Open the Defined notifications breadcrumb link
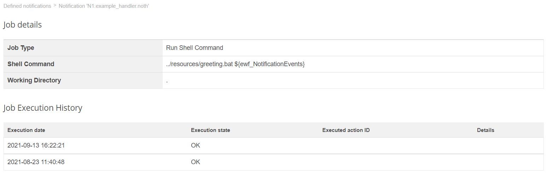546x173 pixels. [27, 6]
